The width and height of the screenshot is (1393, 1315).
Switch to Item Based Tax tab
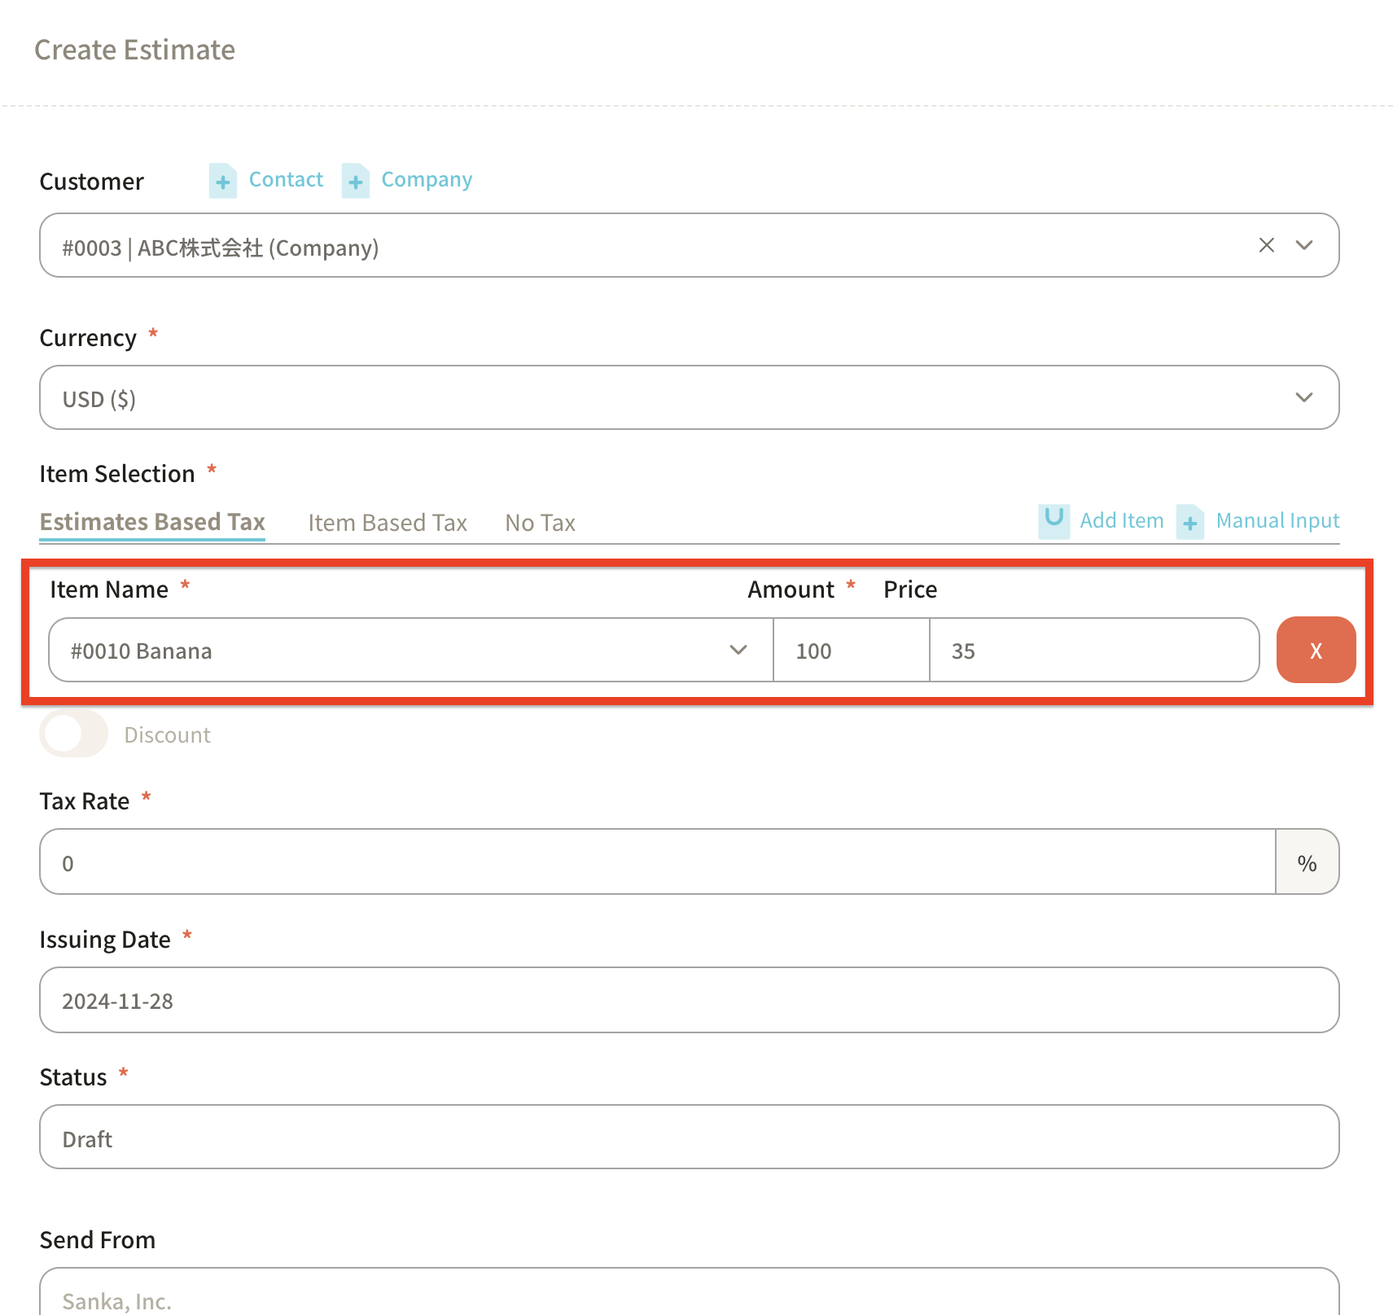387,523
